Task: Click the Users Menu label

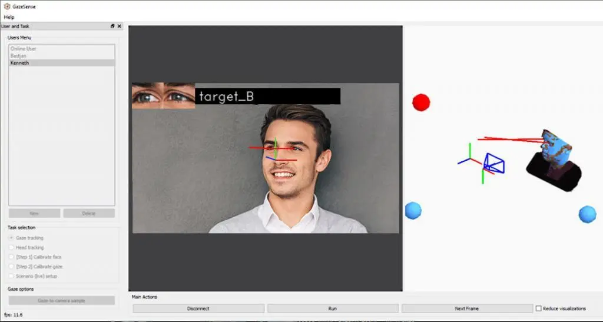Action: [19, 38]
